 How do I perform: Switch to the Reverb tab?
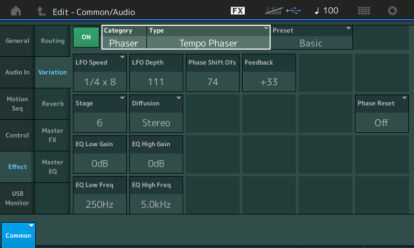[x=53, y=103]
